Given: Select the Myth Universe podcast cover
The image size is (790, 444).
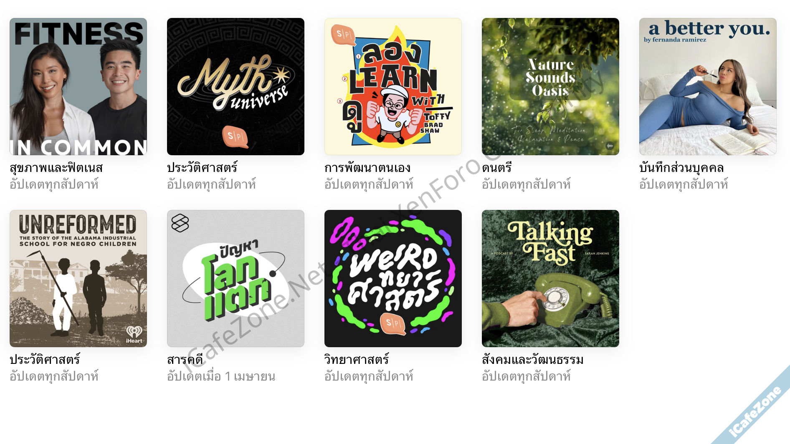Looking at the screenshot, I should point(235,86).
